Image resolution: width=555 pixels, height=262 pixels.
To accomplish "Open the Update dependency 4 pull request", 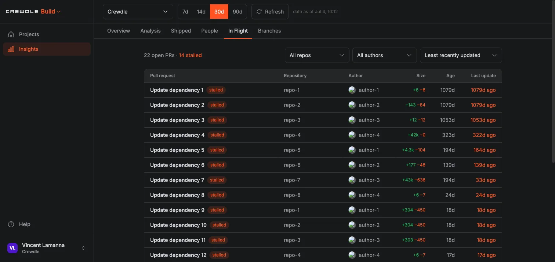I will [x=177, y=135].
